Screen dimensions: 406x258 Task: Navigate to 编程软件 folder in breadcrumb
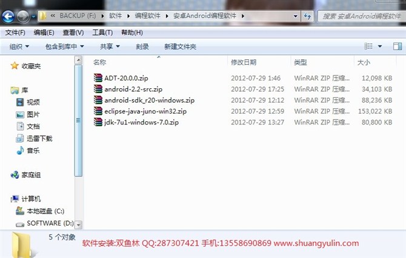click(148, 16)
